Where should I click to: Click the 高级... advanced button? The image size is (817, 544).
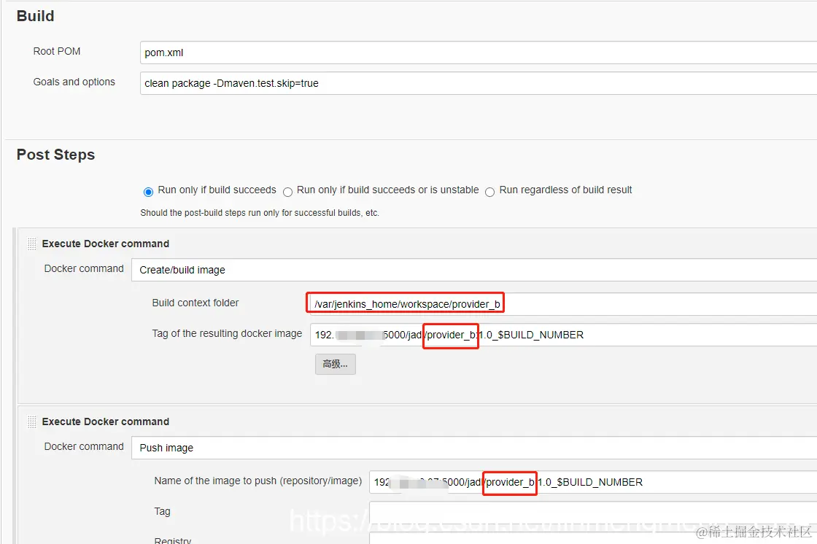[336, 364]
